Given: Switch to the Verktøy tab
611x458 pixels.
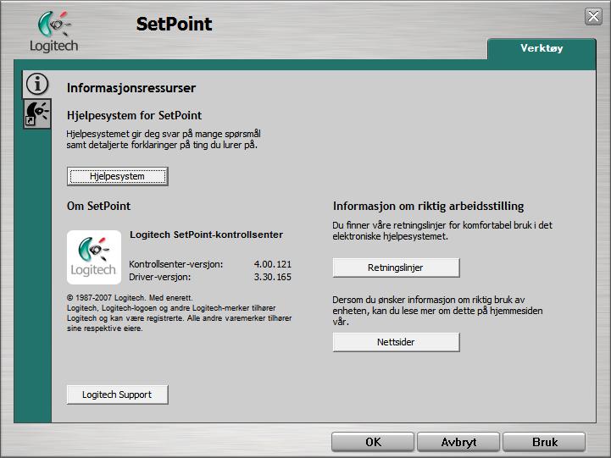Looking at the screenshot, I should [542, 48].
